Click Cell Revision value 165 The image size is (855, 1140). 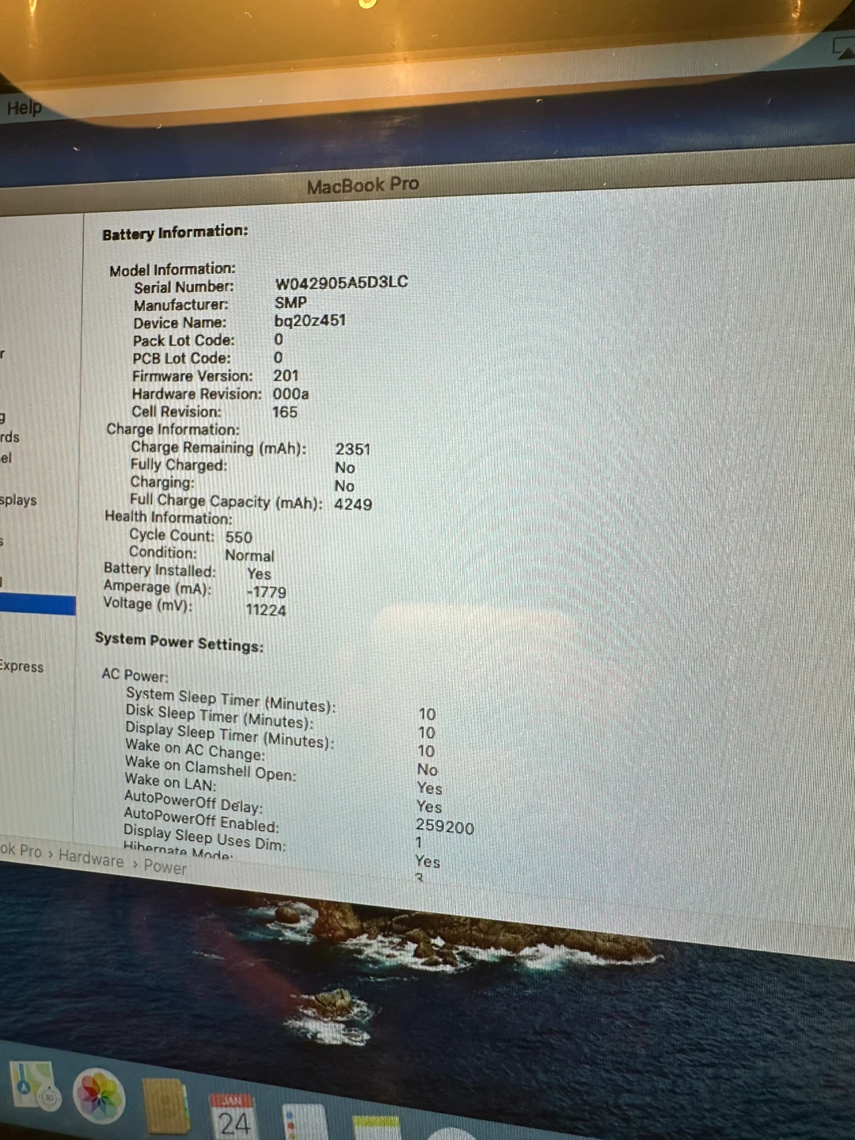point(284,412)
